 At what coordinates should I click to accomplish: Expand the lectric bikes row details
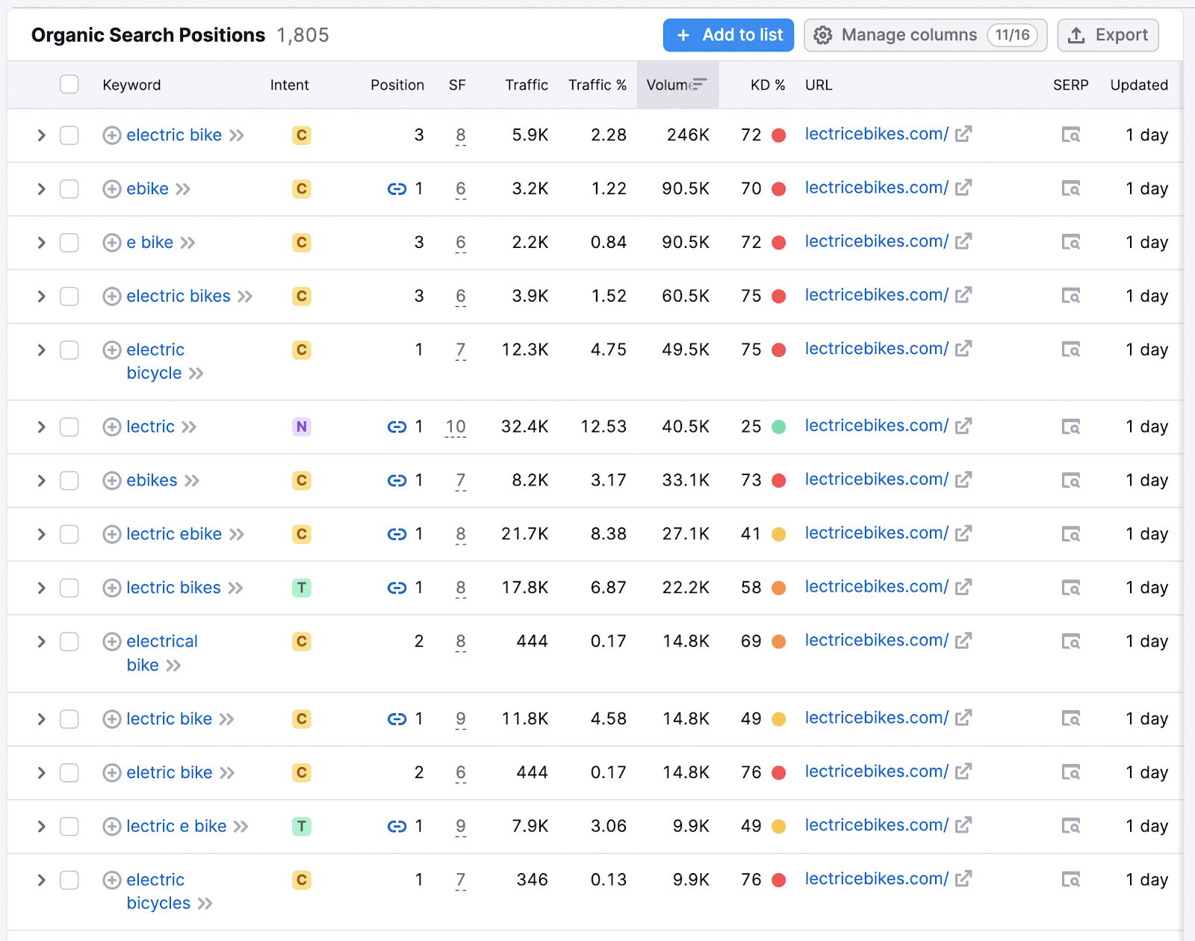42,588
